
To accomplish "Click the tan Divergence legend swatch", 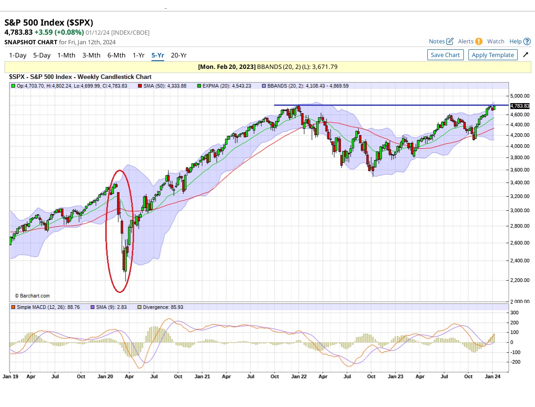I will (139, 307).
